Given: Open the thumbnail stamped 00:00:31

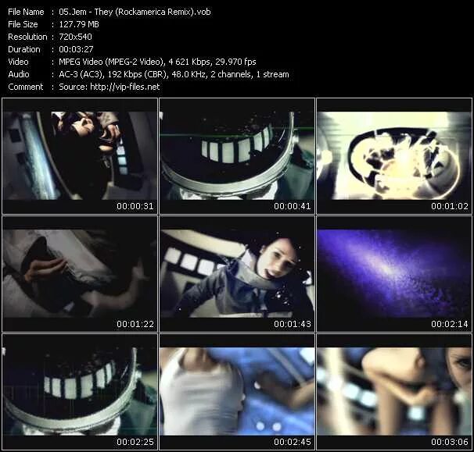Looking at the screenshot, I should 80,155.
